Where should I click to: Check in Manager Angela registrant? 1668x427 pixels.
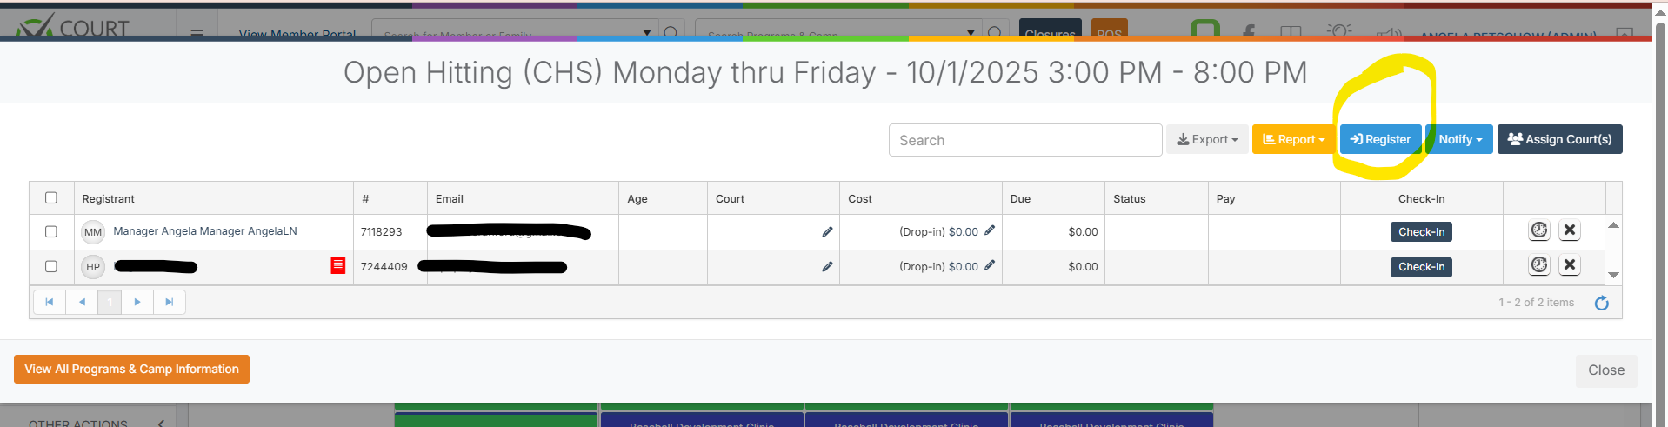click(1421, 232)
